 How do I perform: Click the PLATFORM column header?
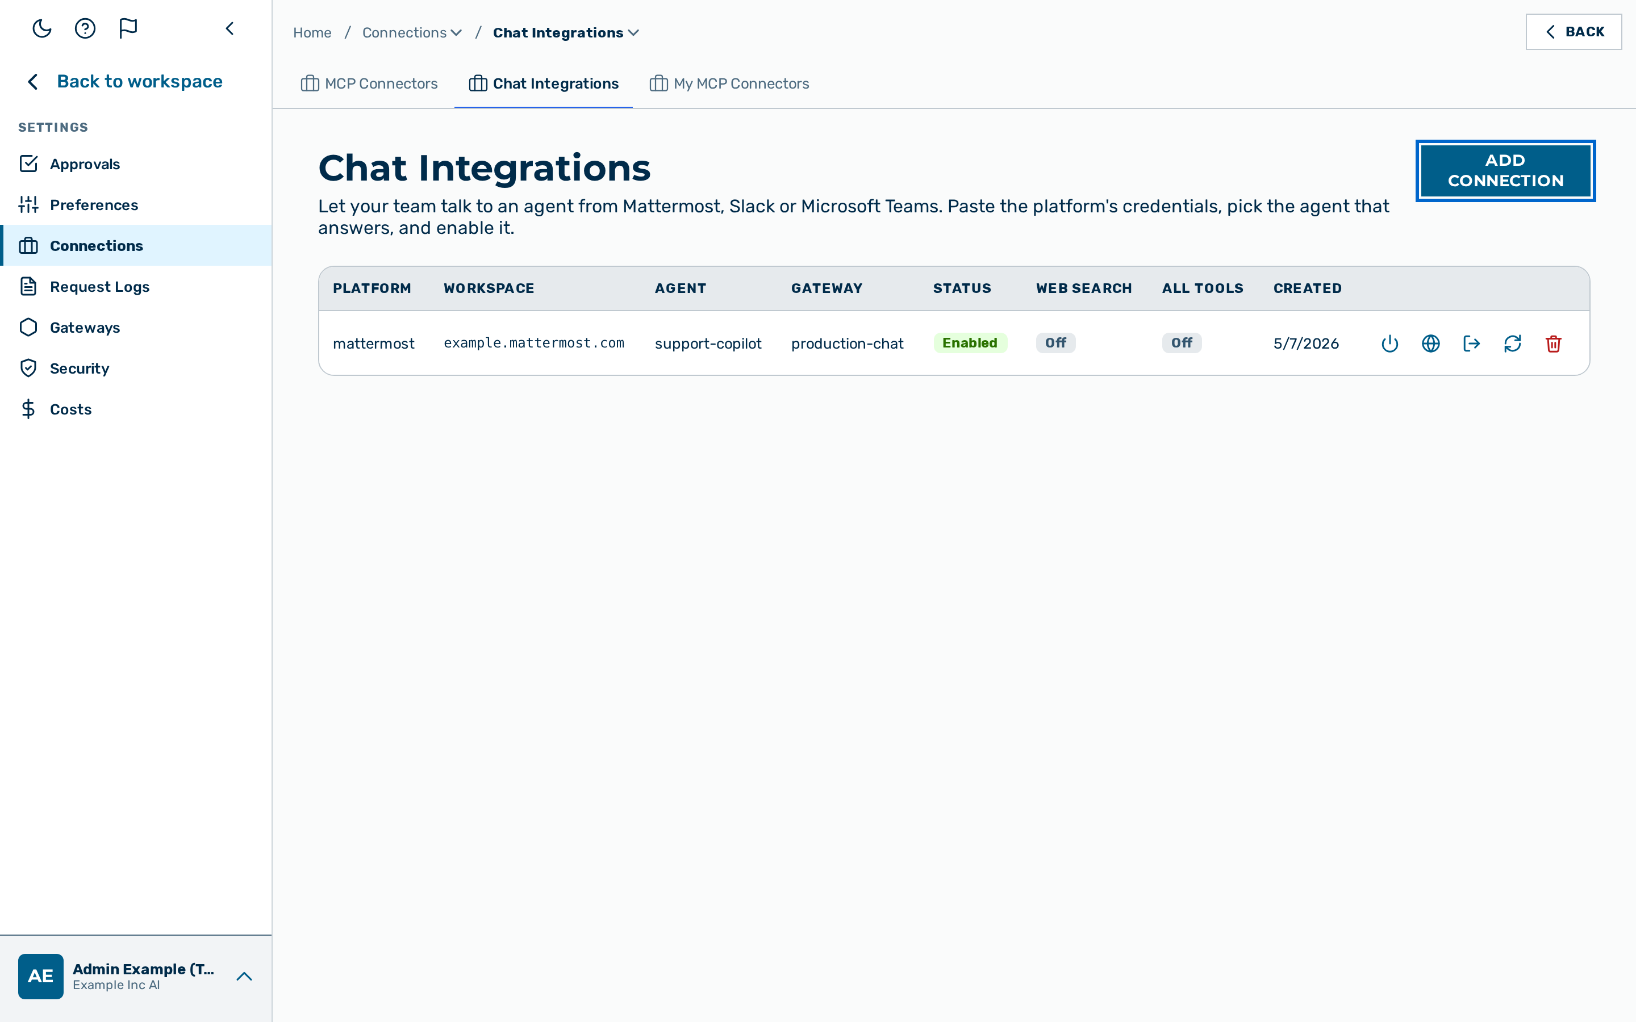click(372, 288)
